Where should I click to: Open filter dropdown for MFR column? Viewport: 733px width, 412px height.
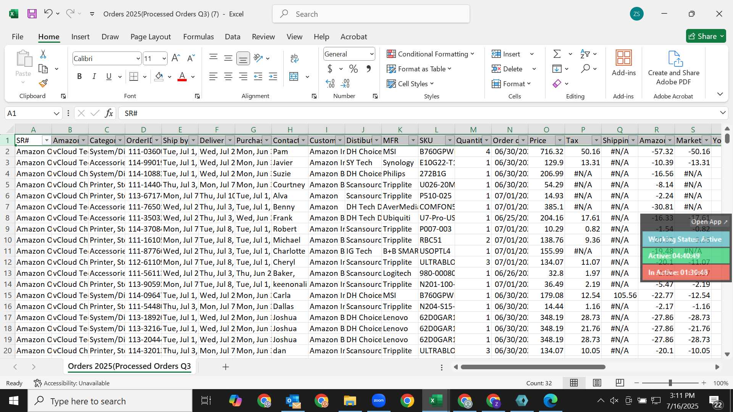413,140
